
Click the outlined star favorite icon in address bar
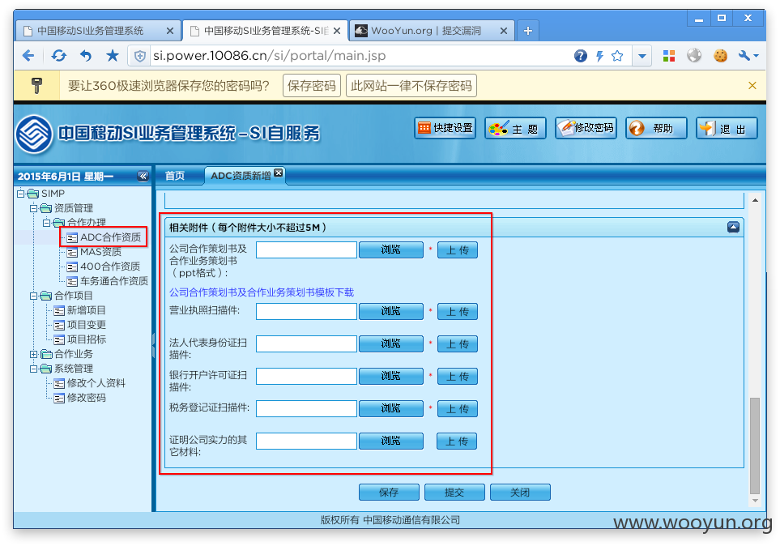coord(617,56)
